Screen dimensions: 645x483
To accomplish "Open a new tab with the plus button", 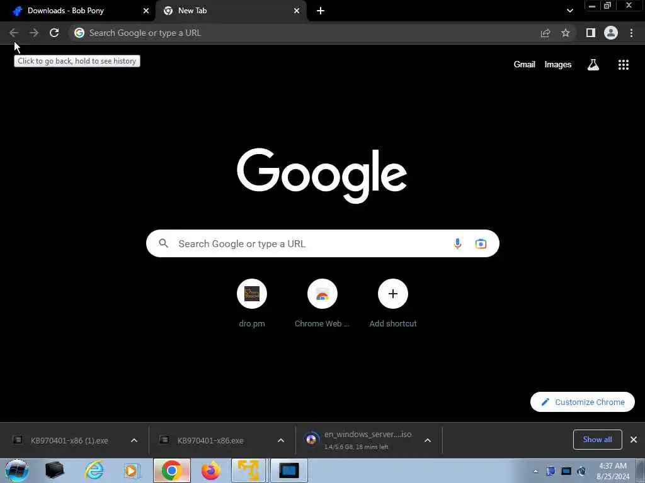I will coord(321,11).
